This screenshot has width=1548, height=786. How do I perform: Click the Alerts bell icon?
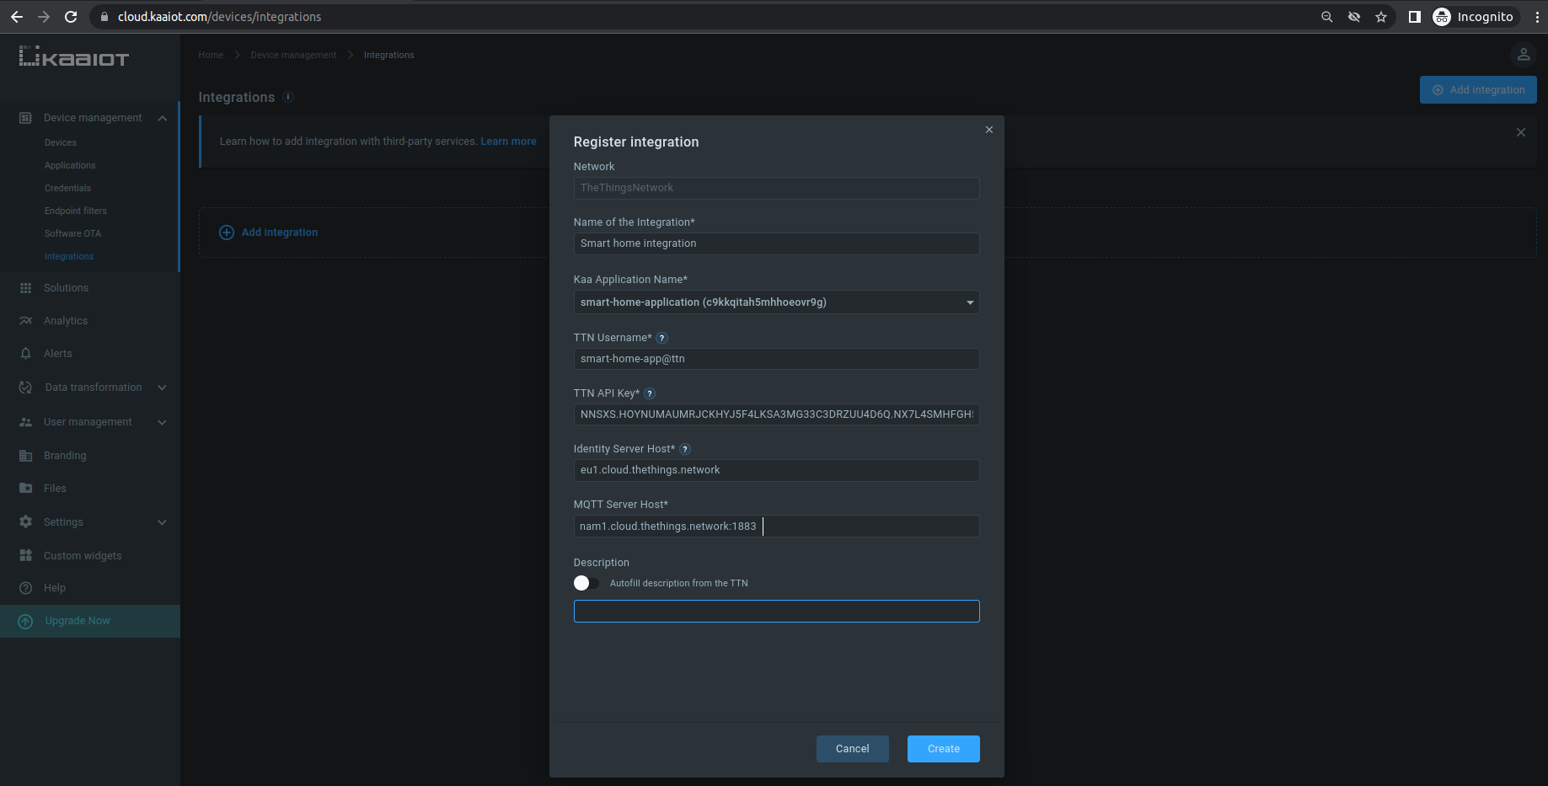point(25,354)
